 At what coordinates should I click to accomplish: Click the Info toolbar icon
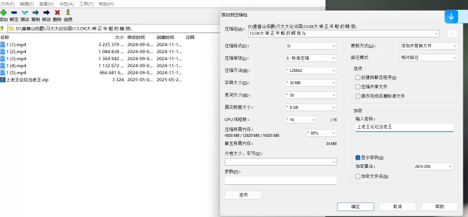coord(68,12)
